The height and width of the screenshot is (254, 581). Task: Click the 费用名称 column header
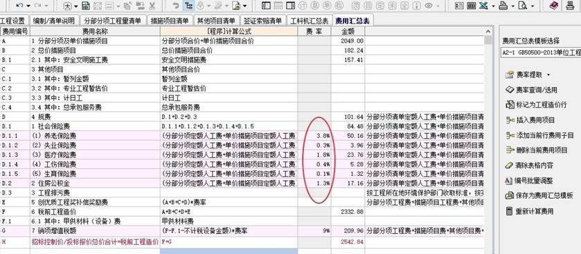(x=96, y=32)
